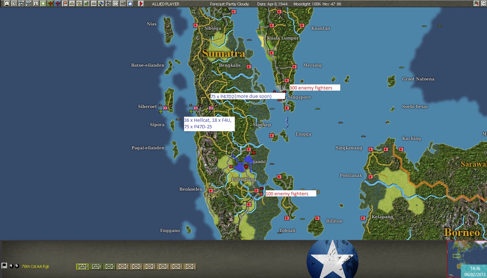The width and height of the screenshot is (487, 278).
Task: Select the last tan infantry counter in bottom bar
Action: point(190,267)
